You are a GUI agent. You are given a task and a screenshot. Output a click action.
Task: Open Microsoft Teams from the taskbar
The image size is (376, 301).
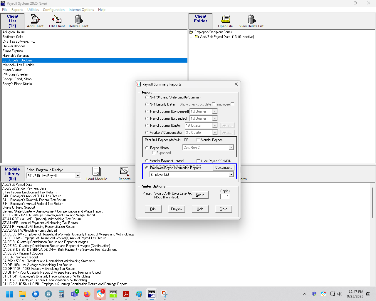(x=74, y=294)
